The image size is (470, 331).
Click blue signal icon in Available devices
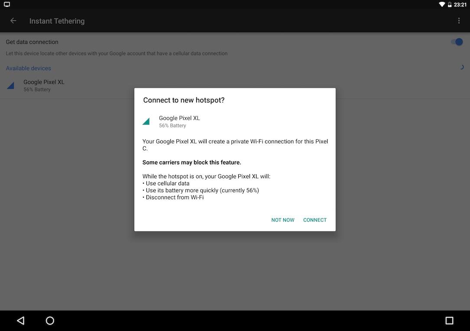click(11, 85)
